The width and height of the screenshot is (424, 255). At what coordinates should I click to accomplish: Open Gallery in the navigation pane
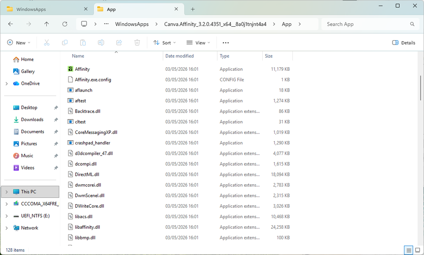[28, 71]
